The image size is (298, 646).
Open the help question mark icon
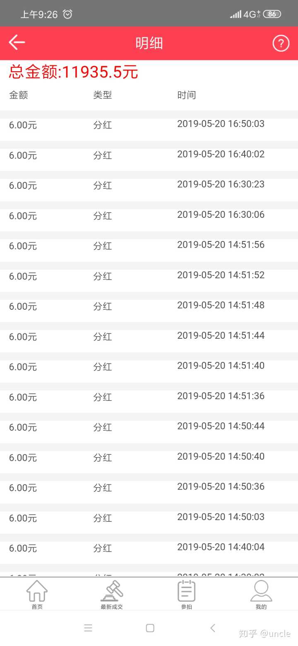click(x=281, y=43)
